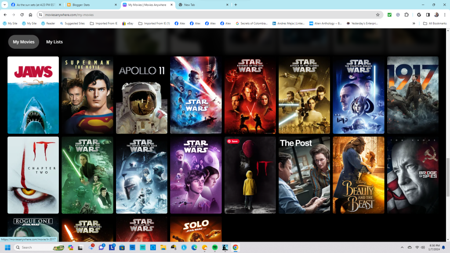Image resolution: width=450 pixels, height=253 pixels.
Task: Open the Imported From IE bookmark folder
Action: point(104,23)
